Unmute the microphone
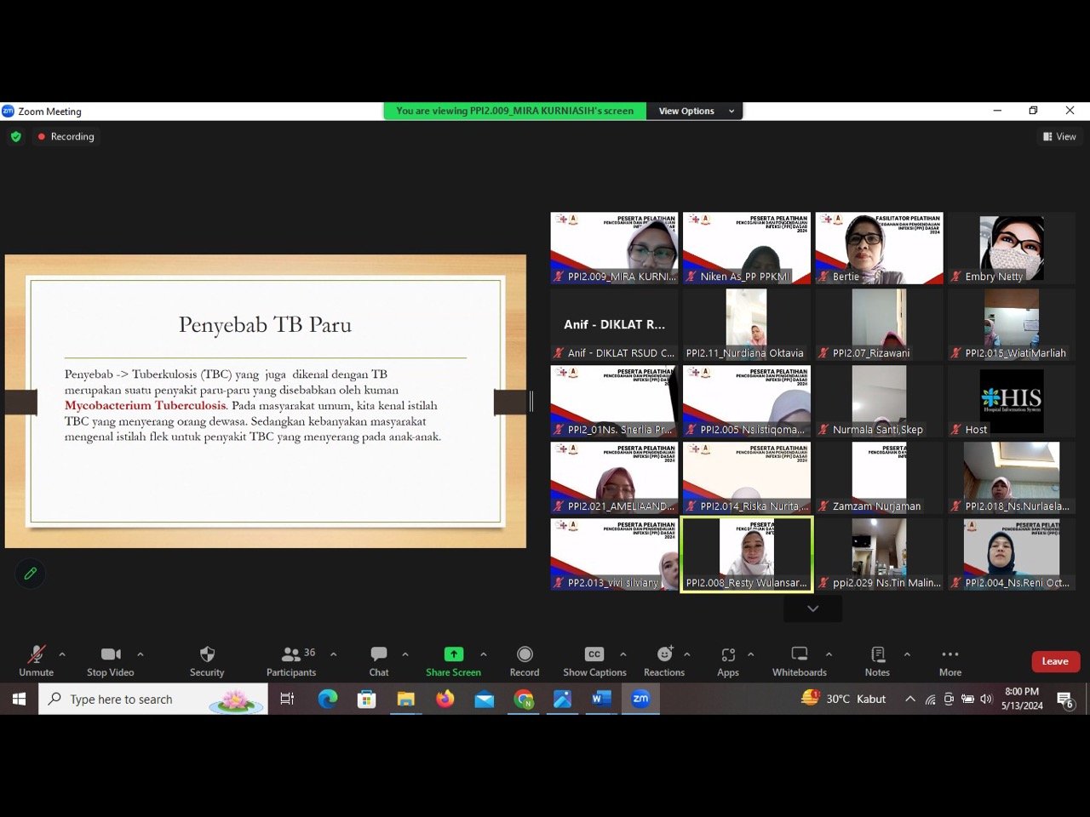 coord(36,654)
